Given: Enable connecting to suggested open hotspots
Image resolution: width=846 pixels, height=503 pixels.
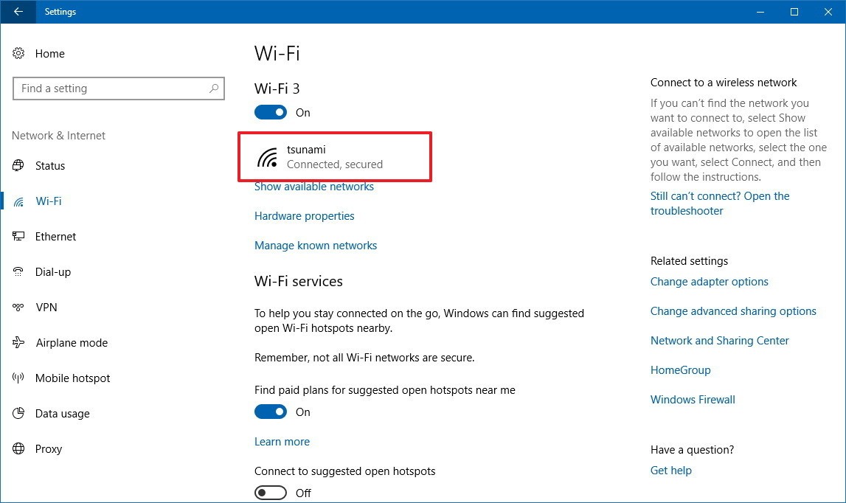Looking at the screenshot, I should pos(271,493).
